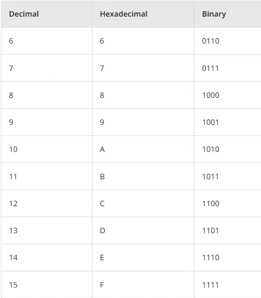Click decimal cell 10

click(13, 149)
